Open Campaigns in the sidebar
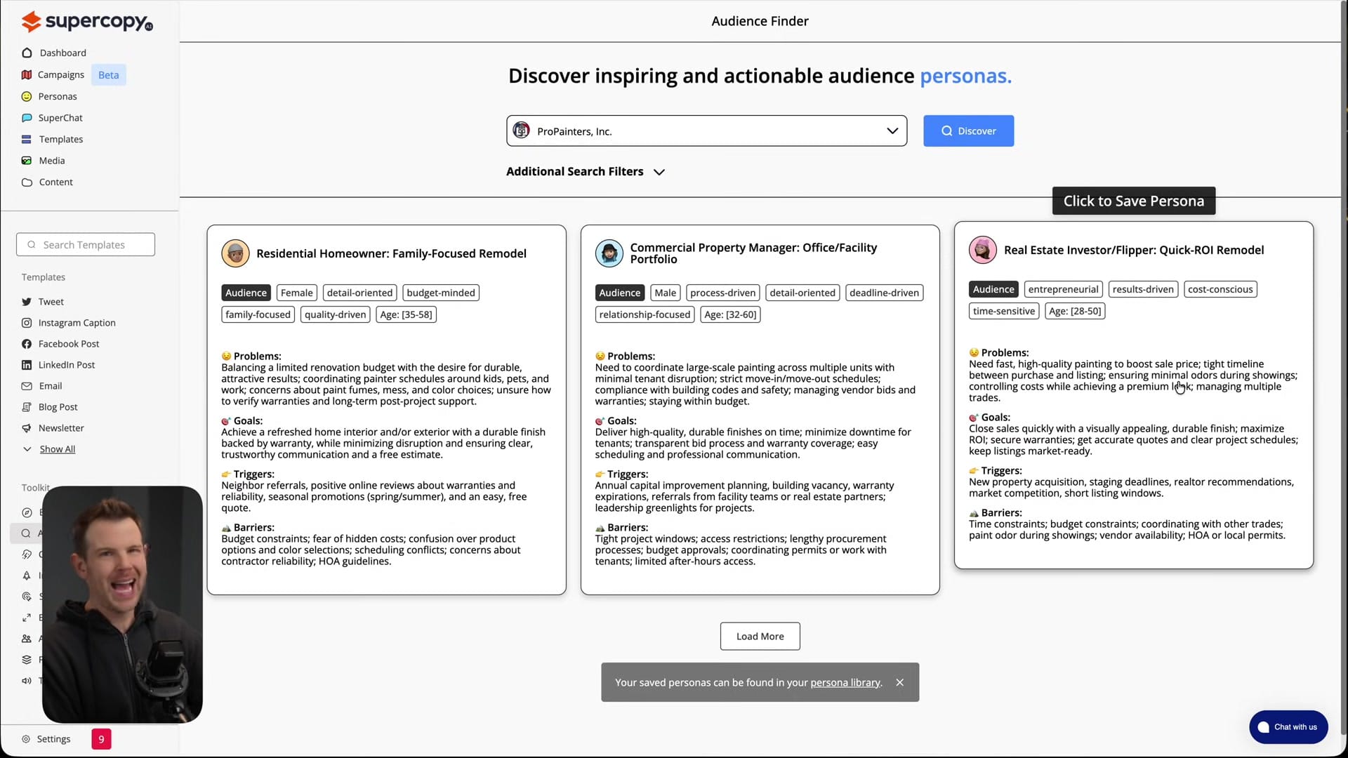 tap(53, 74)
